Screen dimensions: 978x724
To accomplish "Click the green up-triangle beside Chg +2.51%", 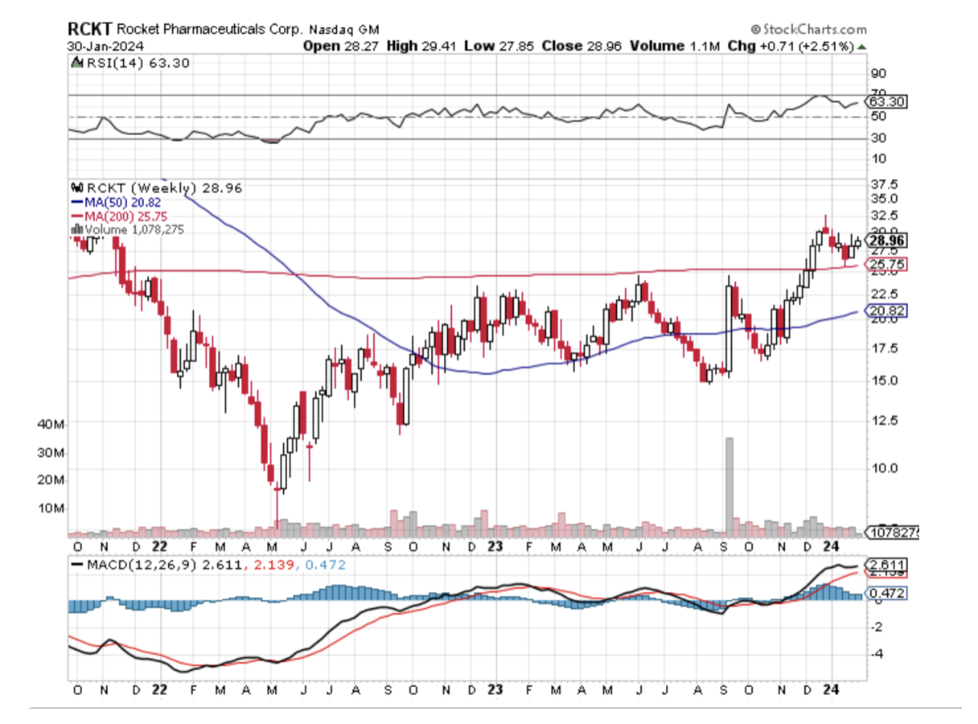I will coord(863,47).
